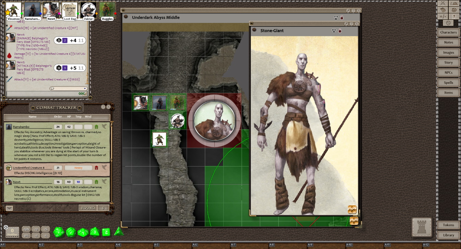Click the tower token box icon
The width and height of the screenshot is (461, 249).
click(422, 227)
